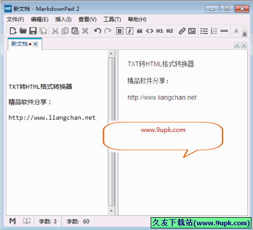The width and height of the screenshot is (253, 230).
Task: Paste from clipboard toolbar icon
Action: (x=75, y=31)
